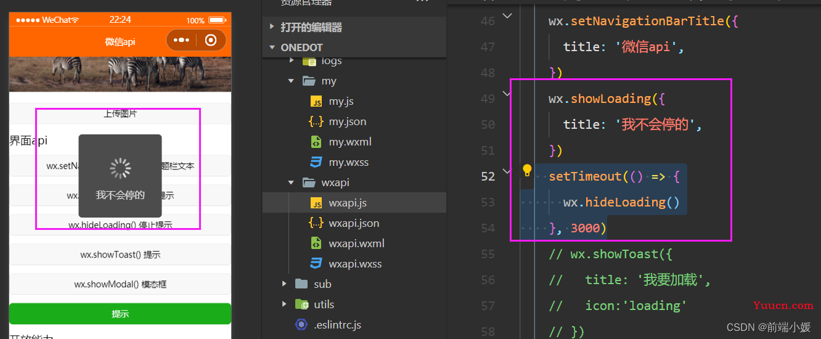Click line number 52 in the gutter
Viewport: 821px width, 339px height.
tap(488, 176)
